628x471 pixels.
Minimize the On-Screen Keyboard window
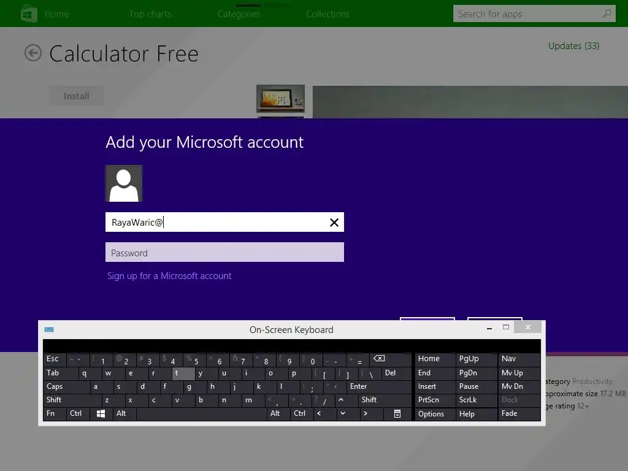tap(489, 327)
